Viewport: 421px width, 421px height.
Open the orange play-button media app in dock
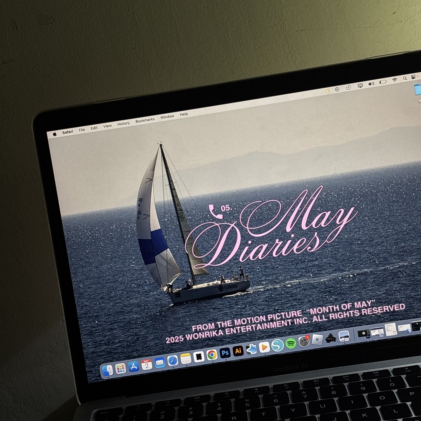click(264, 347)
